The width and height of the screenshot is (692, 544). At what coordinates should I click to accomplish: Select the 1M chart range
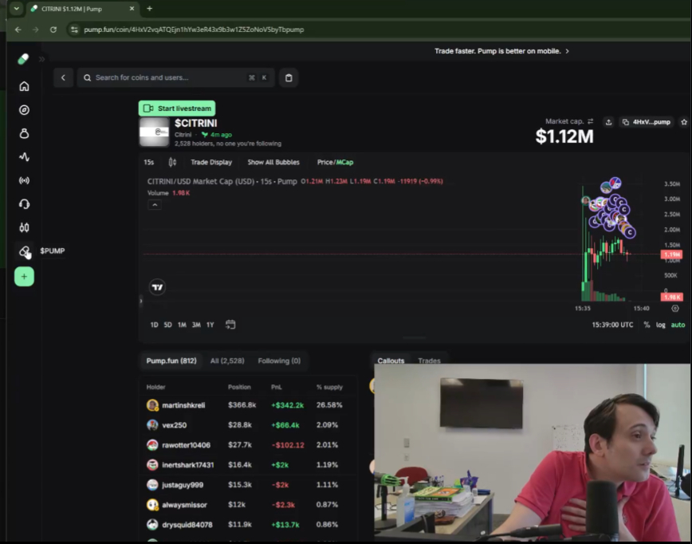click(182, 325)
